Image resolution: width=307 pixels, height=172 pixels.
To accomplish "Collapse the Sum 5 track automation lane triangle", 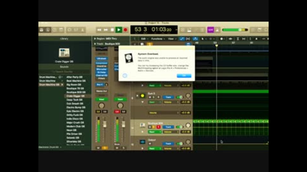I will point(142,102).
